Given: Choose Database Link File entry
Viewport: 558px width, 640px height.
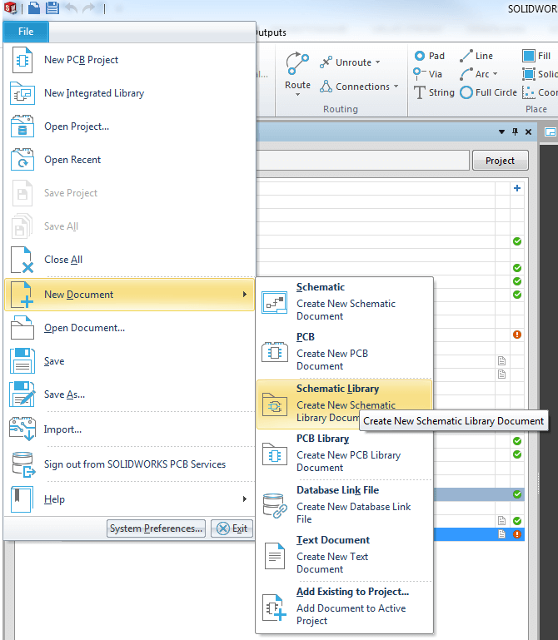Looking at the screenshot, I should click(x=344, y=505).
